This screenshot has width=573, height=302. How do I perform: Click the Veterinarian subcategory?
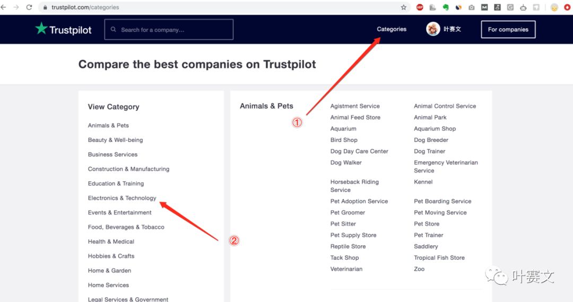(346, 269)
